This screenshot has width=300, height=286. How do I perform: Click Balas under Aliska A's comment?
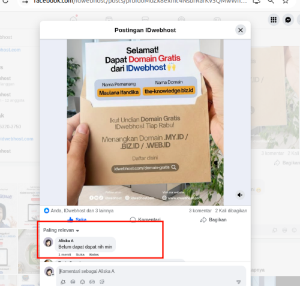click(94, 255)
